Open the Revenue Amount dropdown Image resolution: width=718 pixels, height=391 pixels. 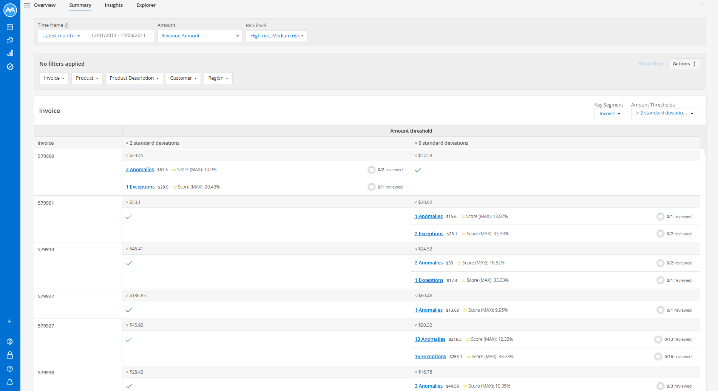pyautogui.click(x=200, y=36)
